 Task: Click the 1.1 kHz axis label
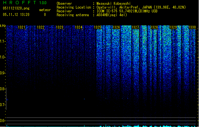coord(3,41)
